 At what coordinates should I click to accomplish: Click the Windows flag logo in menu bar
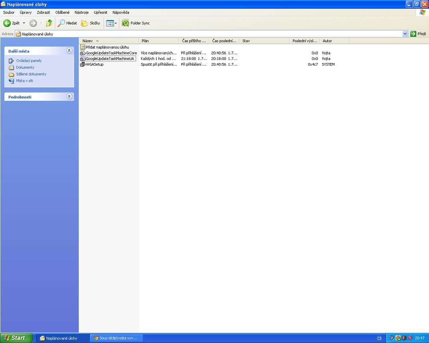(x=422, y=12)
